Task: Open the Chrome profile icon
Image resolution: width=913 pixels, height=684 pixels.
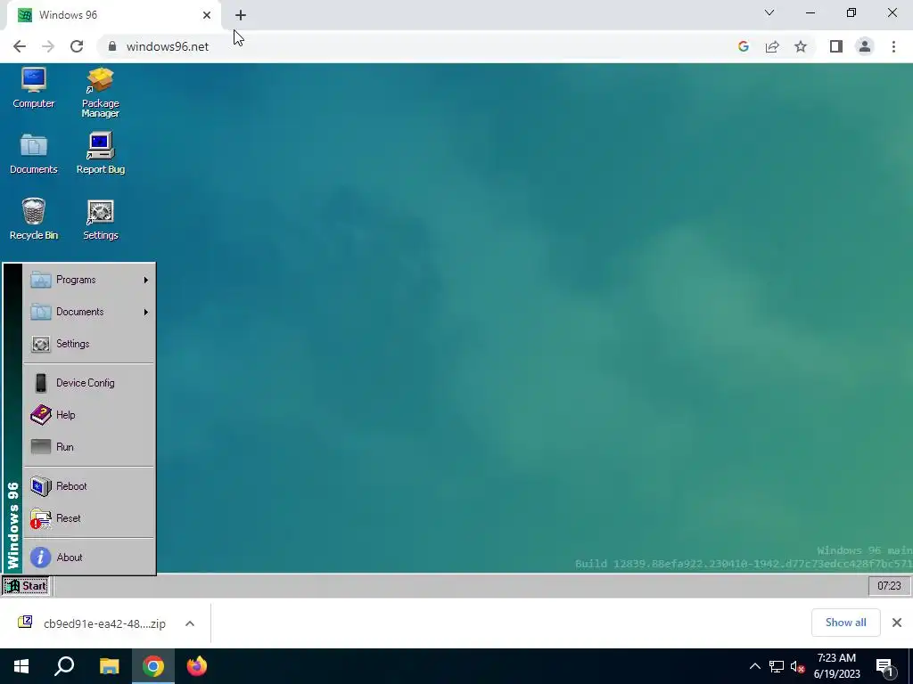Action: [865, 46]
